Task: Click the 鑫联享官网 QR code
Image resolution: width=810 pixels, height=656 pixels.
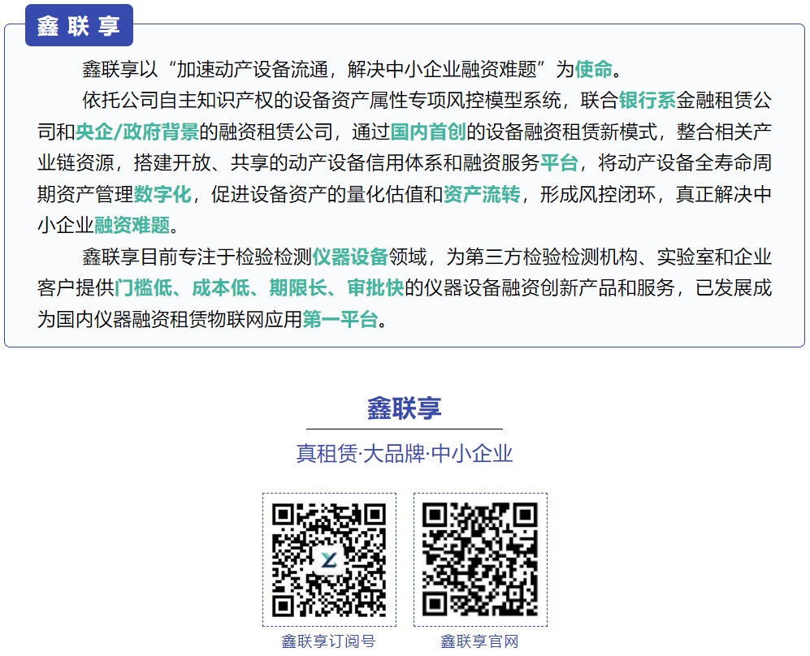Action: [480, 560]
